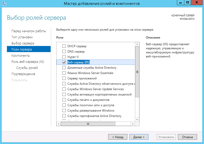
Task: Click the horizontal scrollbar right arrow
Action: point(133,124)
